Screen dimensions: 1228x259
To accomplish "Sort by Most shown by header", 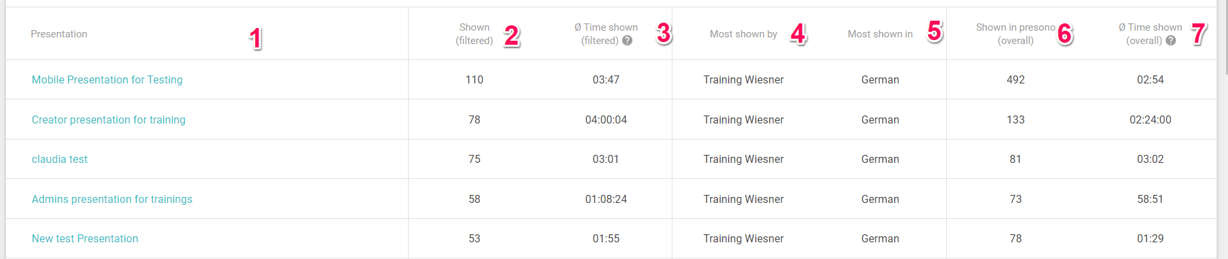I will (743, 34).
